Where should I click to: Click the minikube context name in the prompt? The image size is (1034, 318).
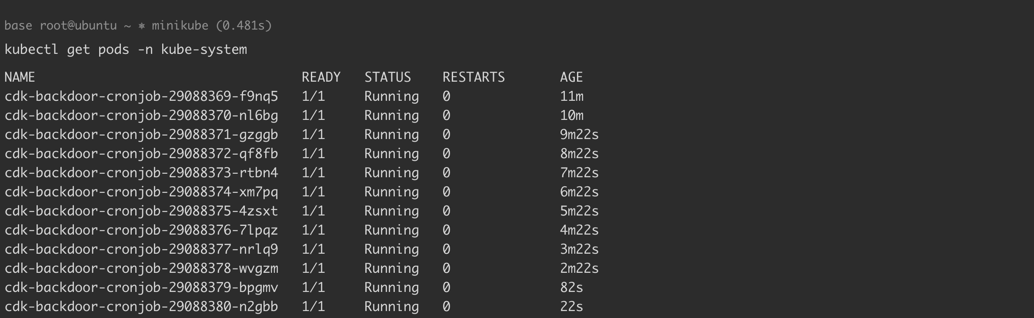tap(180, 26)
